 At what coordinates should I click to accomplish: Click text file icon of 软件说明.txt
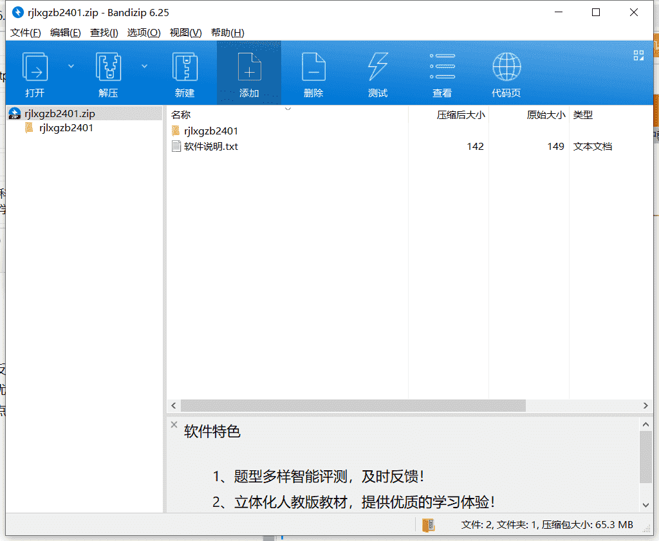tap(176, 146)
